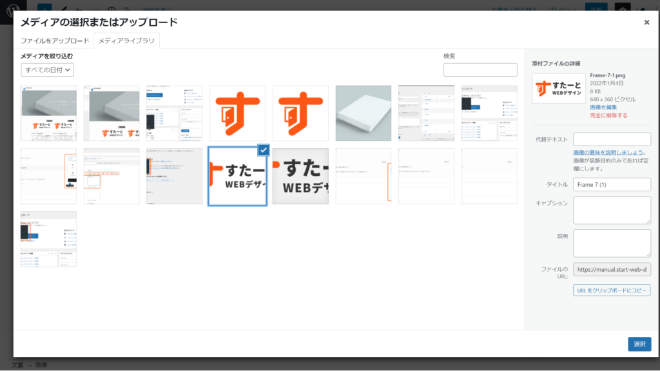Viewport: 660px width, 371px height.
Task: Select the third thumbnail in second row
Action: [x=174, y=176]
